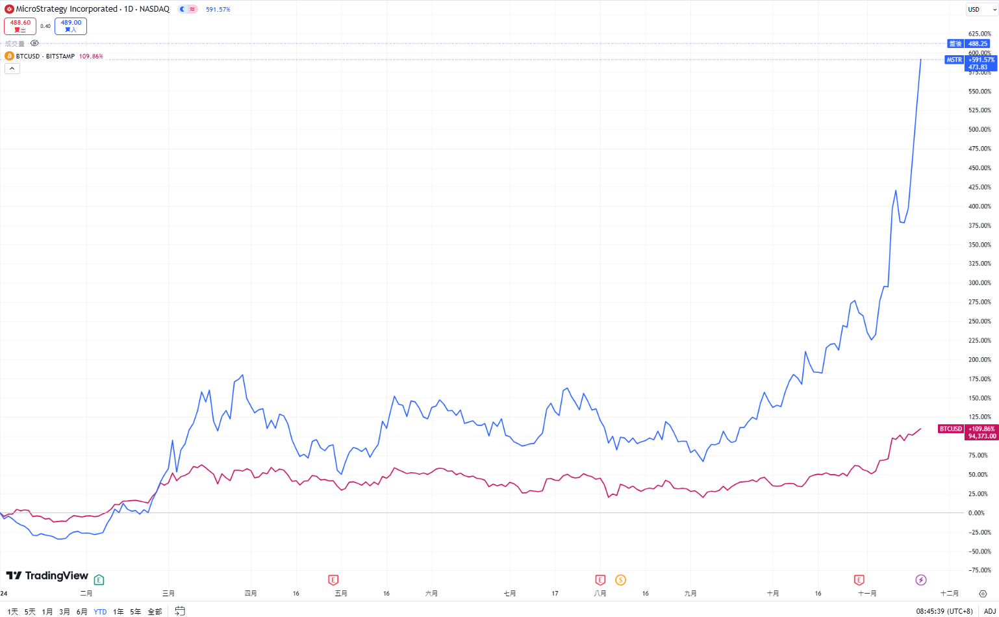This screenshot has width=999, height=617.
Task: Click the blue MSTR price scale label
Action: [954, 60]
